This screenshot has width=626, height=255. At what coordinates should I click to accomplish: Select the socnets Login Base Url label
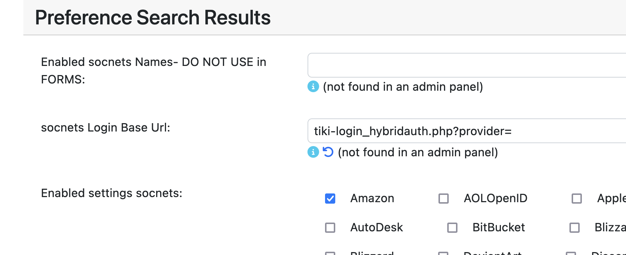click(105, 127)
